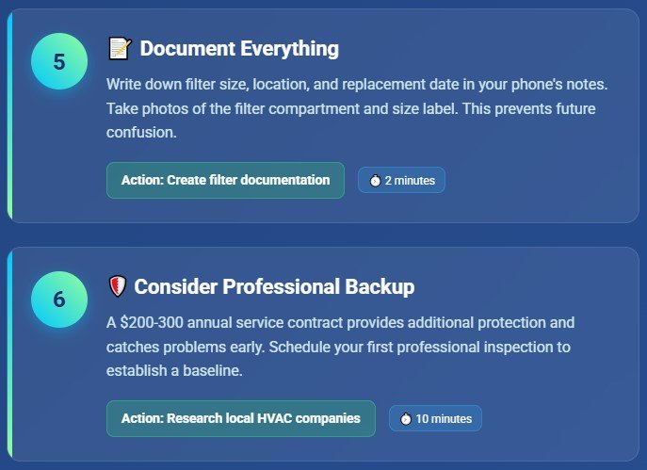The height and width of the screenshot is (470, 647).
Task: Click the shield icon beside Consider Professional Backup
Action: (x=118, y=286)
